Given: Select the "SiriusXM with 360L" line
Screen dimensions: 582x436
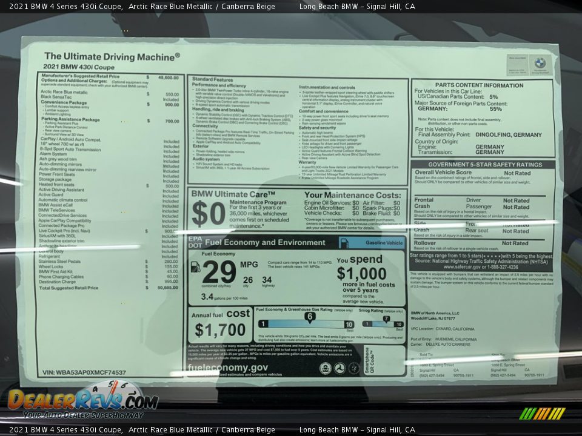Looking at the screenshot, I should (x=57, y=236).
